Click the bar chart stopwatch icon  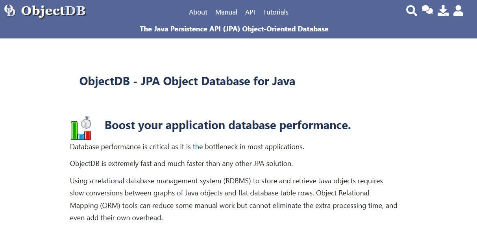pyautogui.click(x=81, y=128)
